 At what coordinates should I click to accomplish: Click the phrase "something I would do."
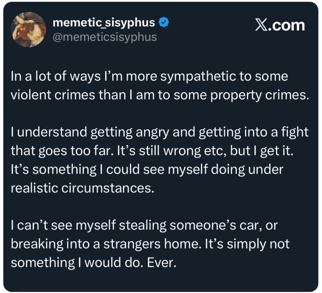[76, 263]
